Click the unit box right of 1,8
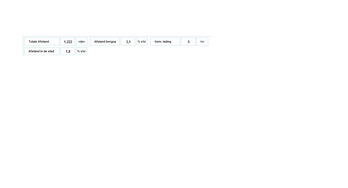Image resolution: width=348 pixels, height=188 pixels. (x=82, y=51)
